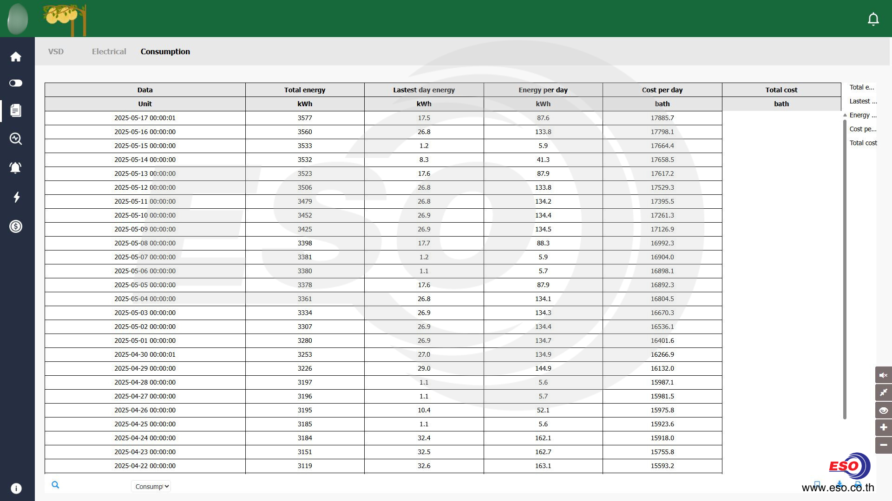This screenshot has height=501, width=892.
Task: Click the Cost per day column header
Action: (662, 90)
